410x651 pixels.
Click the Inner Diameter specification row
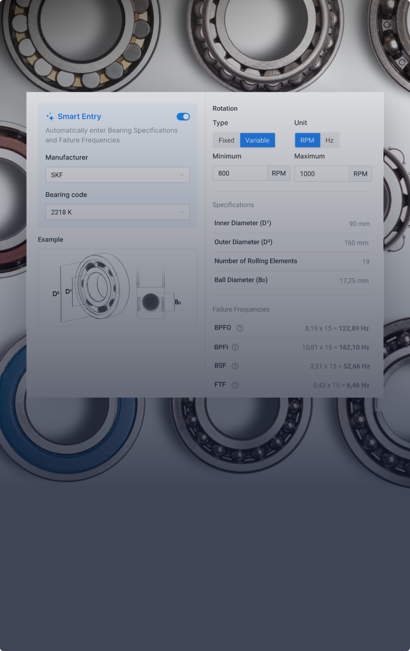(292, 224)
